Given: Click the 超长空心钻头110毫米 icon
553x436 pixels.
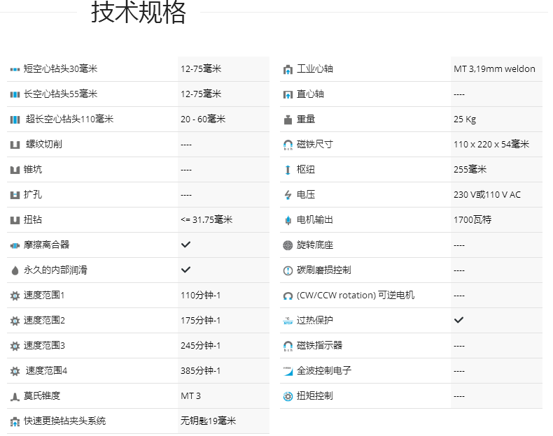Looking at the screenshot, I should [x=15, y=119].
